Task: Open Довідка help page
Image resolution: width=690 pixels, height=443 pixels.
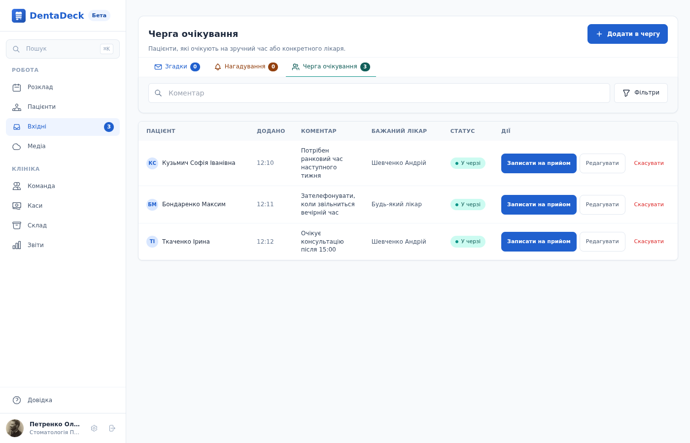Action: (63, 400)
